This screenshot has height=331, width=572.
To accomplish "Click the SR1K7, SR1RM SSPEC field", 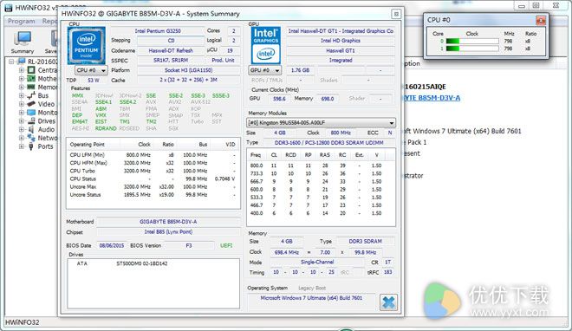I will pos(171,61).
